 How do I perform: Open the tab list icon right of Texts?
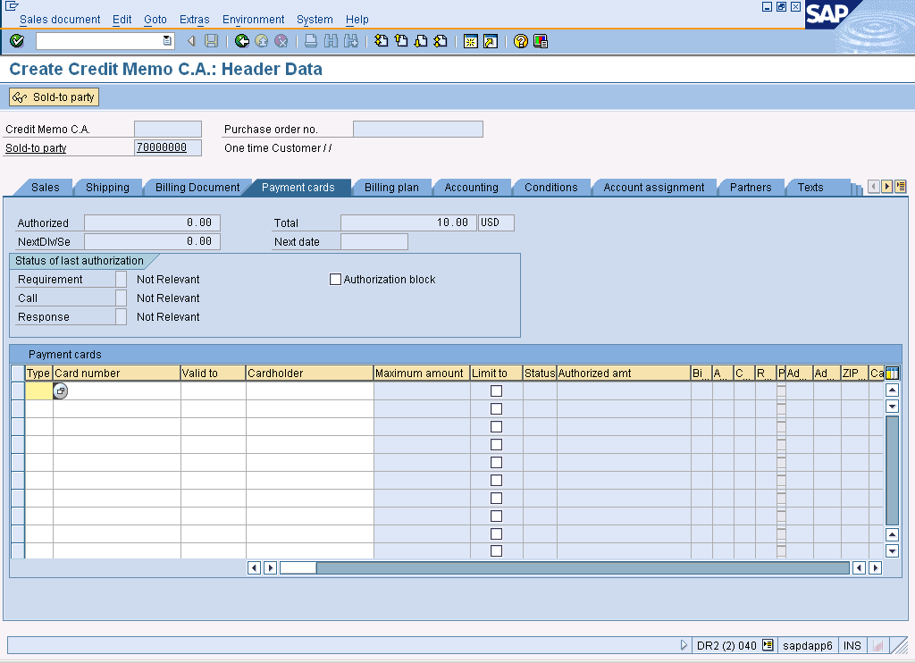[901, 187]
